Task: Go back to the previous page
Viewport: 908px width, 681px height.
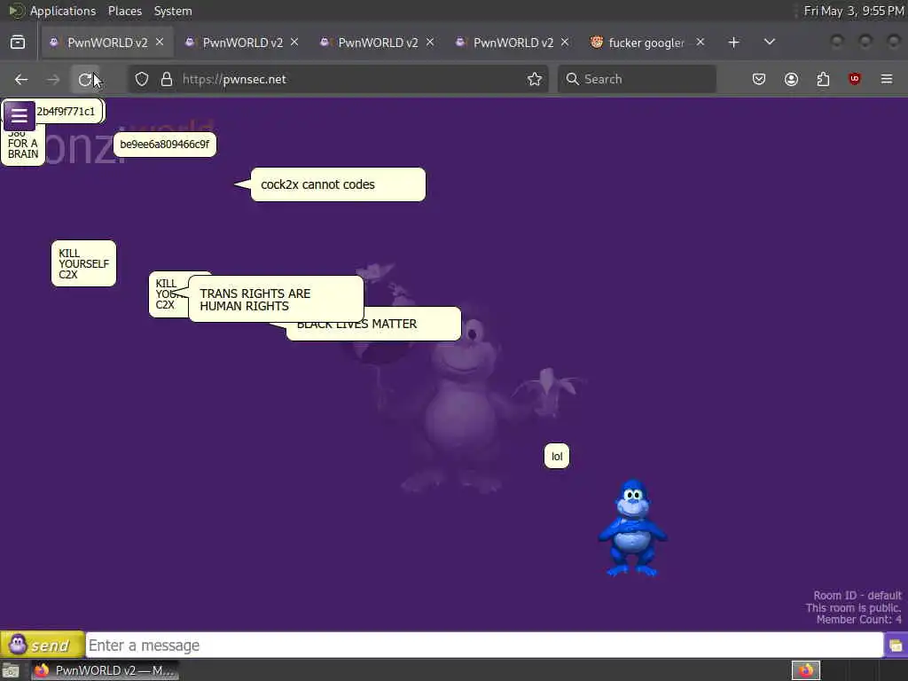Action: [x=21, y=79]
